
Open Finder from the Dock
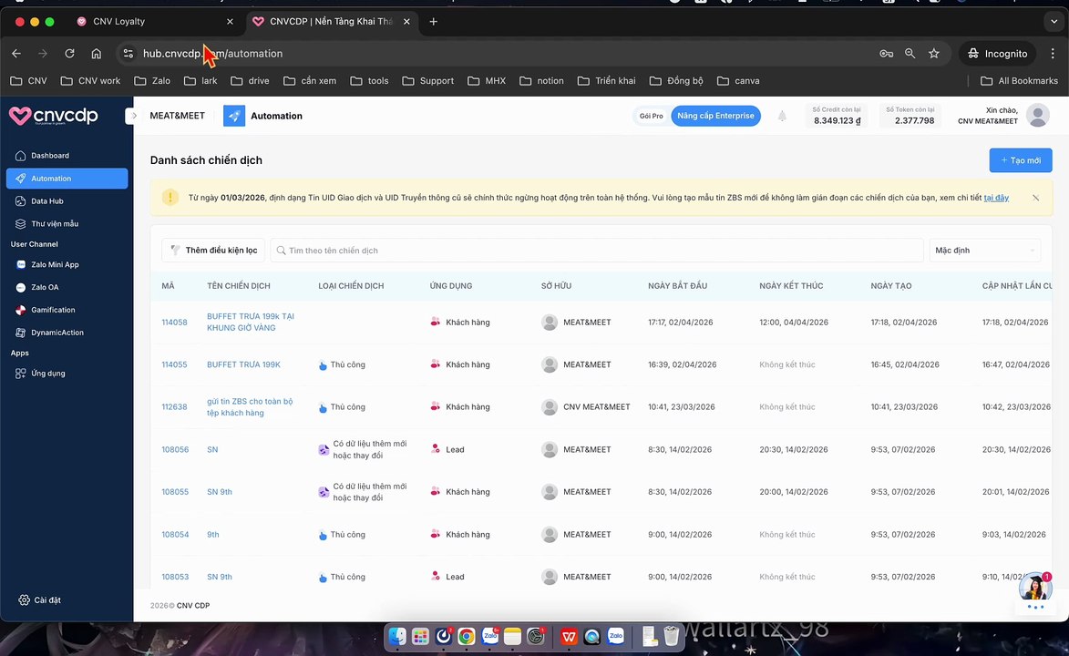397,636
